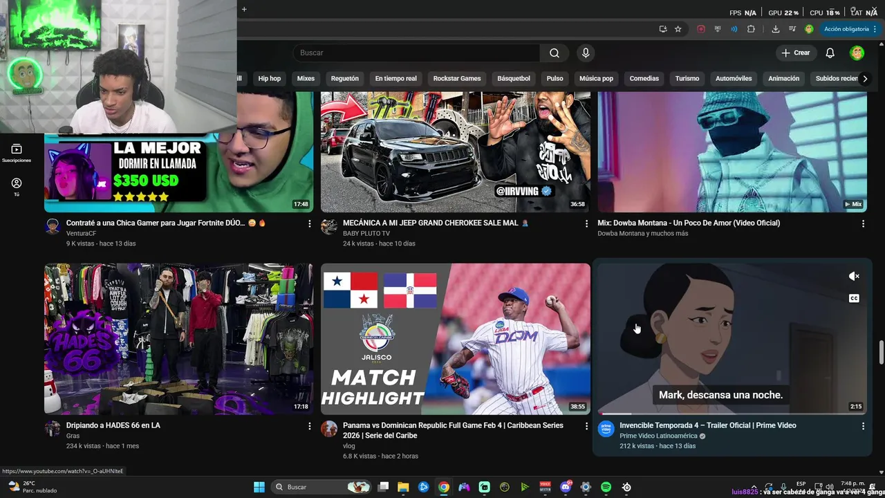The width and height of the screenshot is (885, 498).
Task: Select the Rockstar Games chip
Action: click(x=457, y=79)
